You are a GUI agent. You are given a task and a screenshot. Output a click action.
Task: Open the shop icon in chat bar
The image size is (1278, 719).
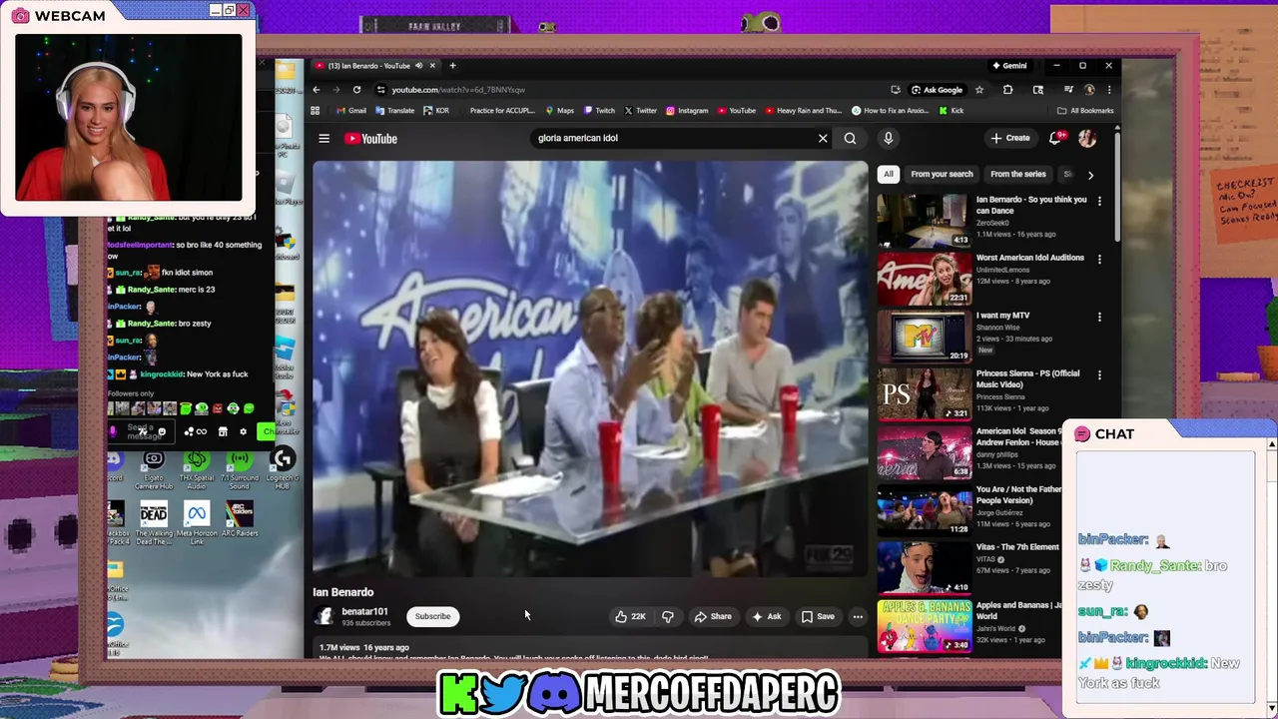tap(223, 432)
